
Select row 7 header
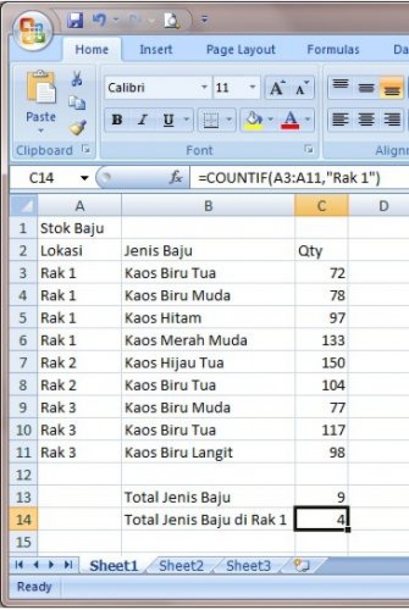click(x=23, y=362)
